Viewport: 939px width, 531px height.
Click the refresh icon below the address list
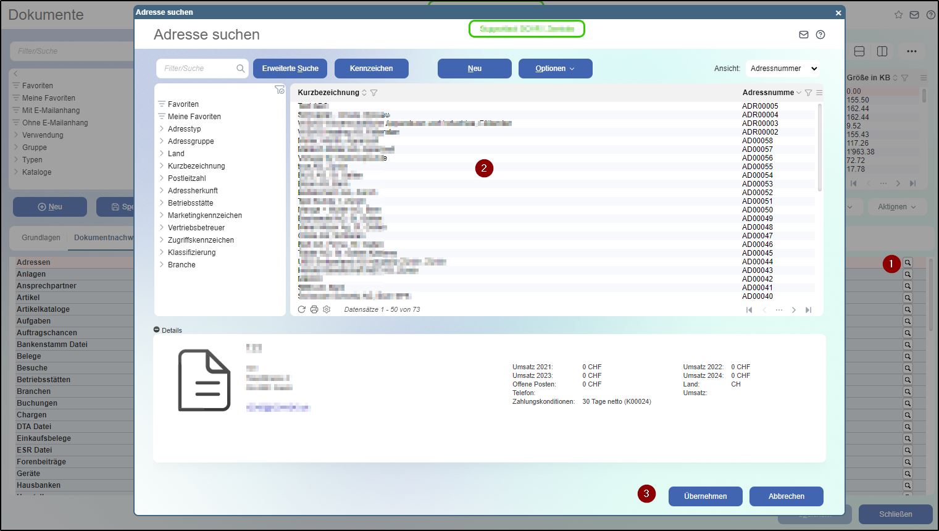point(301,309)
